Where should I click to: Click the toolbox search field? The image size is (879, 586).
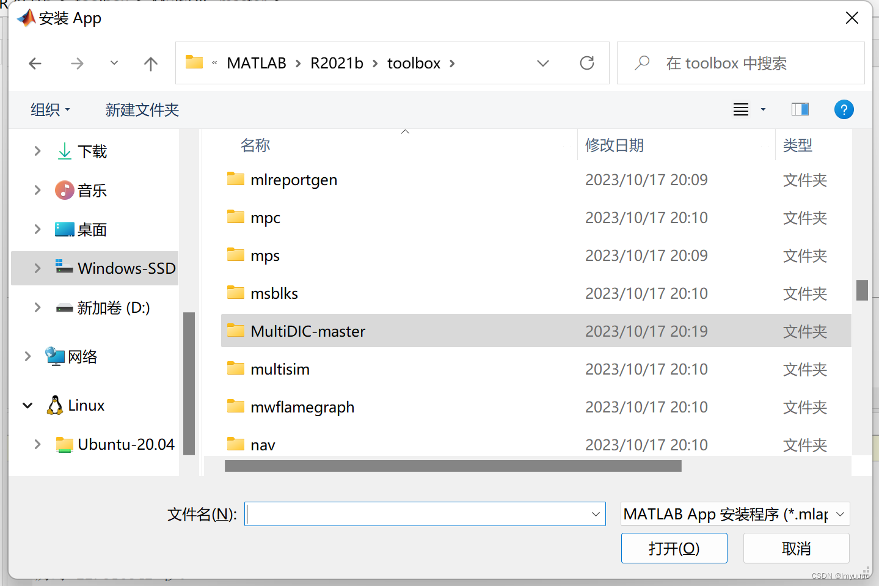click(740, 63)
